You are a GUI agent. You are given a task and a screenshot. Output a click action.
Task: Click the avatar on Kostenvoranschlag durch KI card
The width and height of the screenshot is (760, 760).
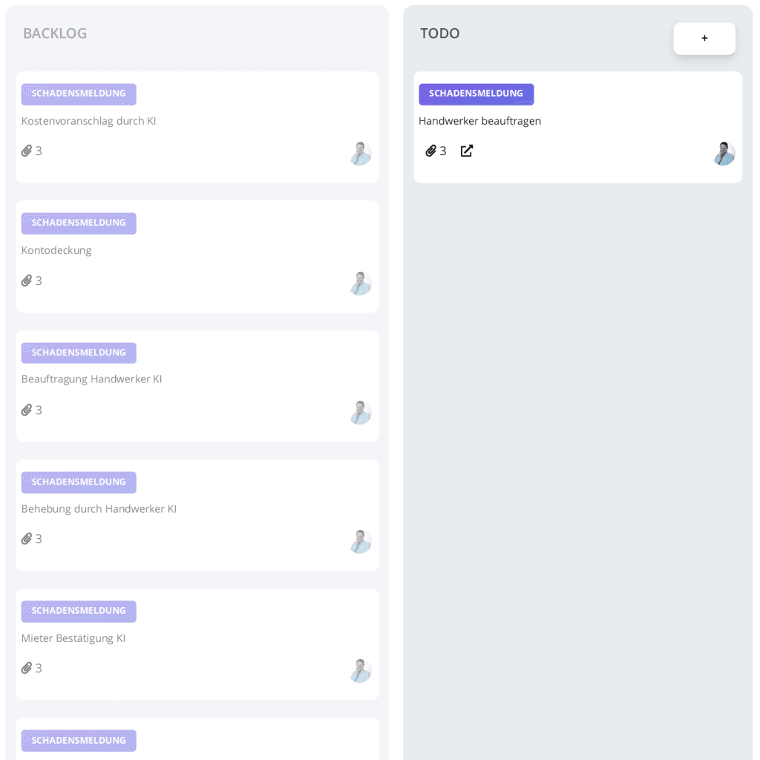360,154
